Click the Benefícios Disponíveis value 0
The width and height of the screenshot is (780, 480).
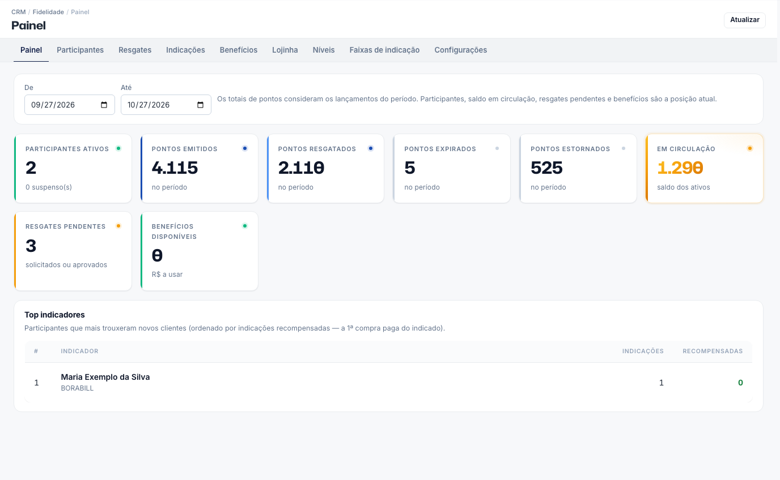pyautogui.click(x=158, y=256)
